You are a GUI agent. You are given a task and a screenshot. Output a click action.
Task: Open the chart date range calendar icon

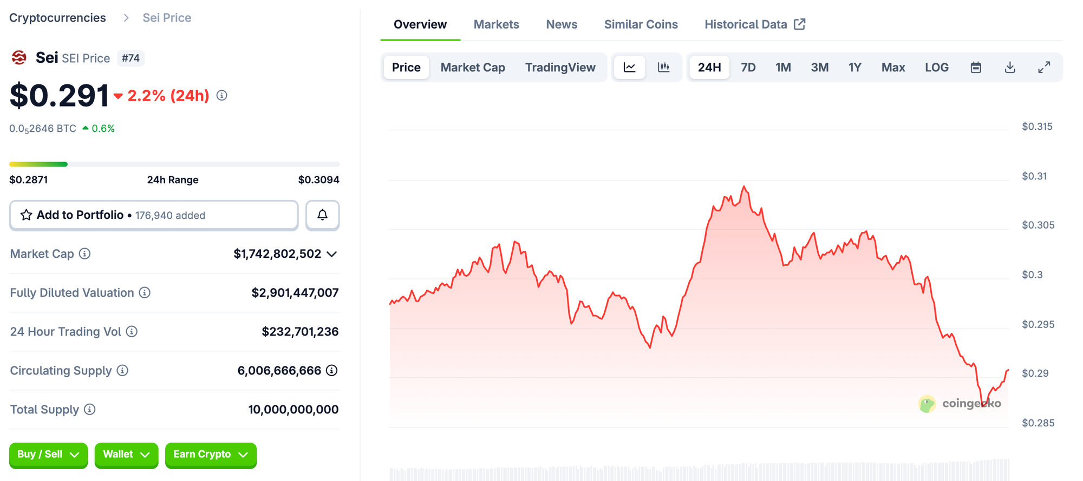976,68
